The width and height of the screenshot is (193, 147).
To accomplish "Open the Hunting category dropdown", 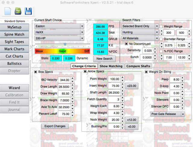I will click(x=140, y=32).
